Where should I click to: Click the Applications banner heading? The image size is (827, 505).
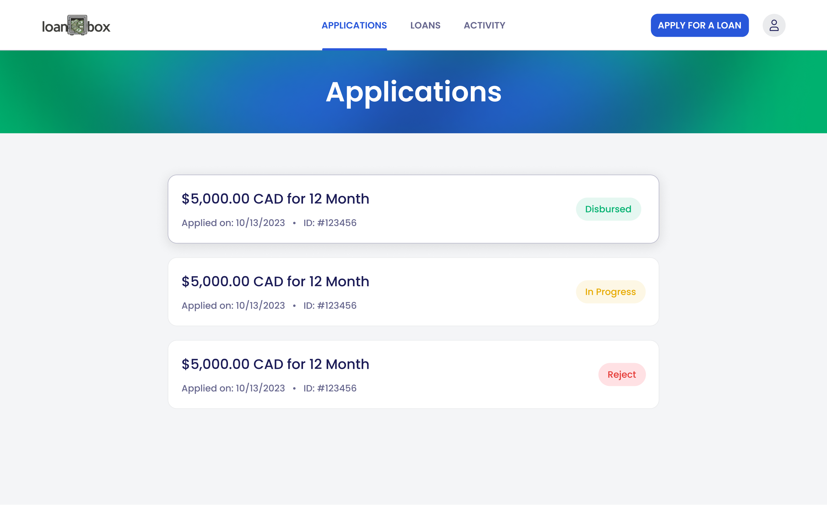(x=413, y=92)
